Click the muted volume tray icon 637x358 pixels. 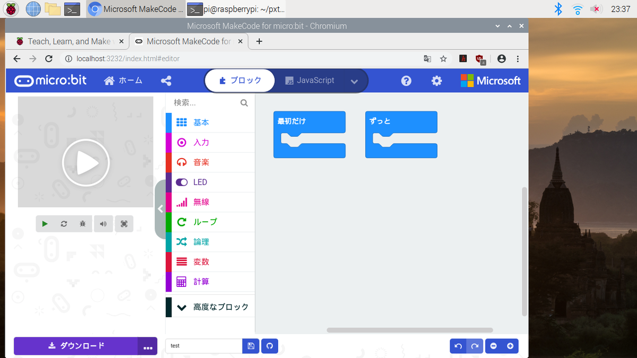[597, 8]
